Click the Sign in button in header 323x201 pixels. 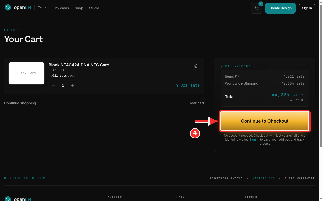coord(307,8)
